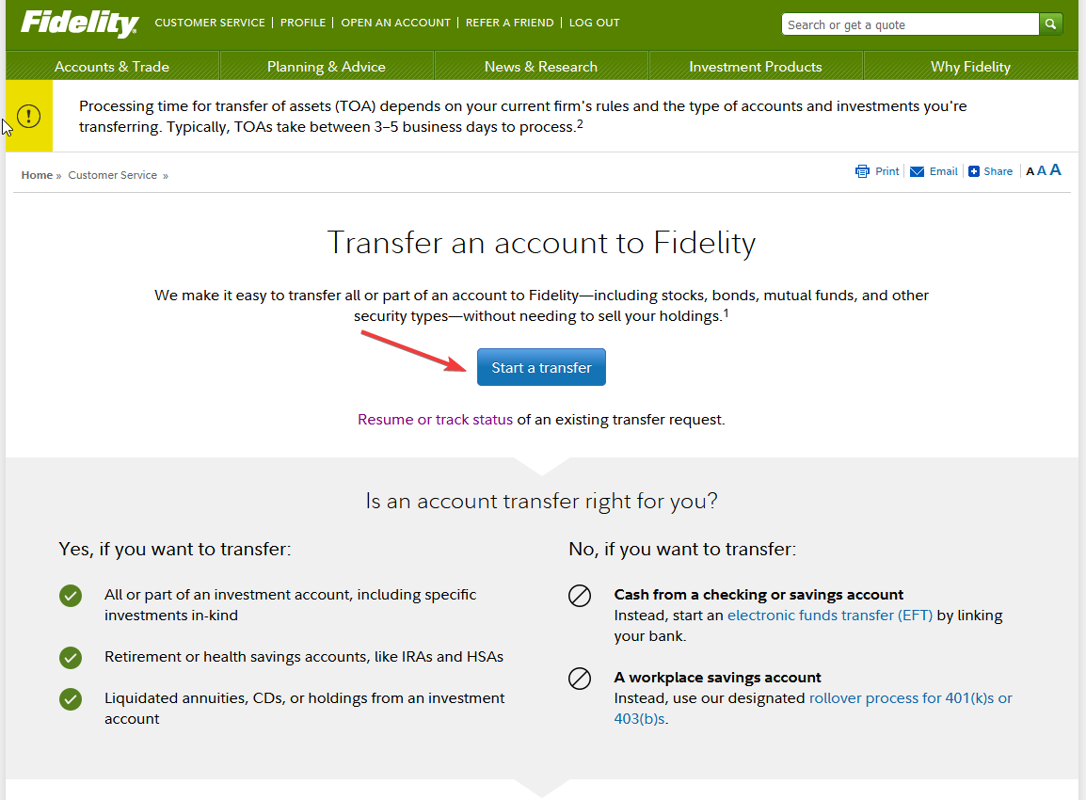
Task: Click the Log Out link
Action: click(594, 23)
